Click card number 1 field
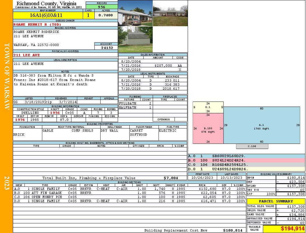 click(x=88, y=15)
